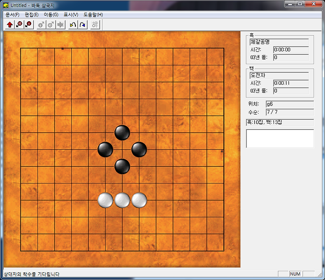Click the right white stone
The image size is (325, 280).
tap(139, 200)
